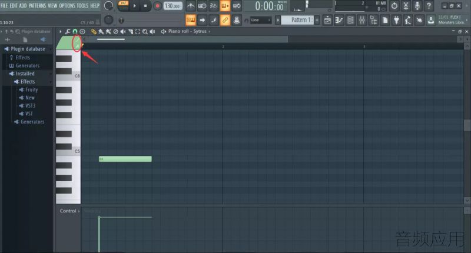Image resolution: width=471 pixels, height=253 pixels.
Task: Open the Control lane selector arrow
Action: pos(79,211)
